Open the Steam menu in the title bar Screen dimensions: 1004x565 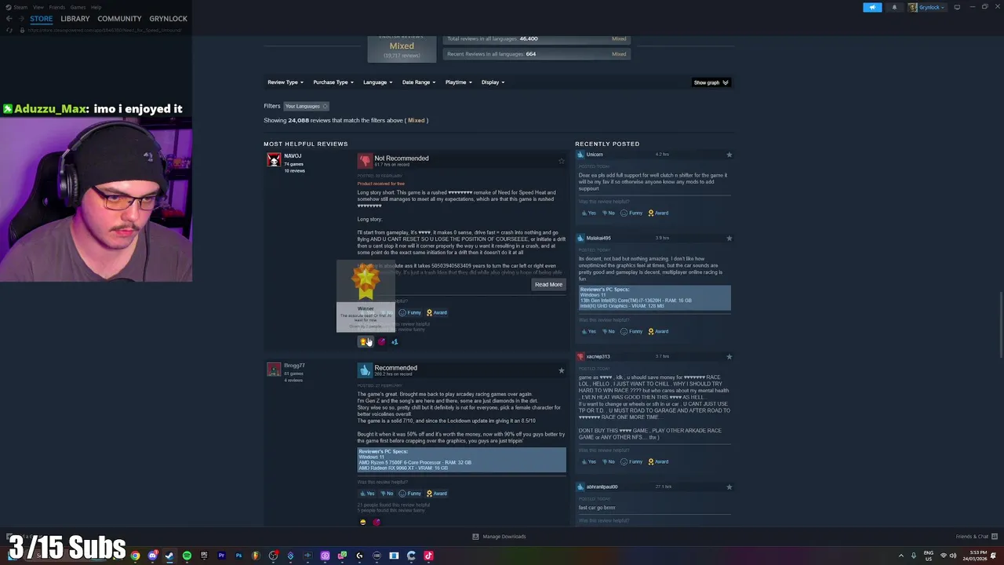(21, 7)
